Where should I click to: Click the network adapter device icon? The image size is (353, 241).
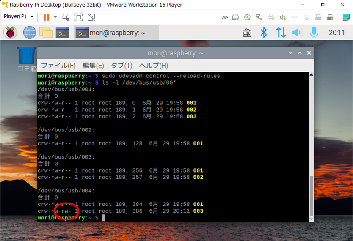[x=259, y=17]
